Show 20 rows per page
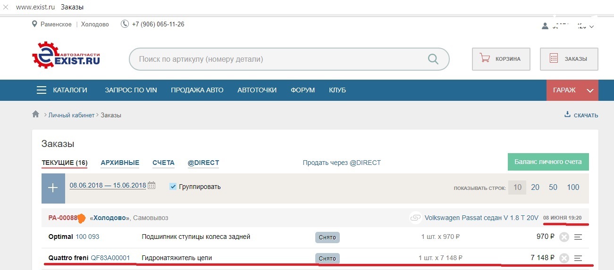The height and width of the screenshot is (270, 614). pyautogui.click(x=535, y=187)
